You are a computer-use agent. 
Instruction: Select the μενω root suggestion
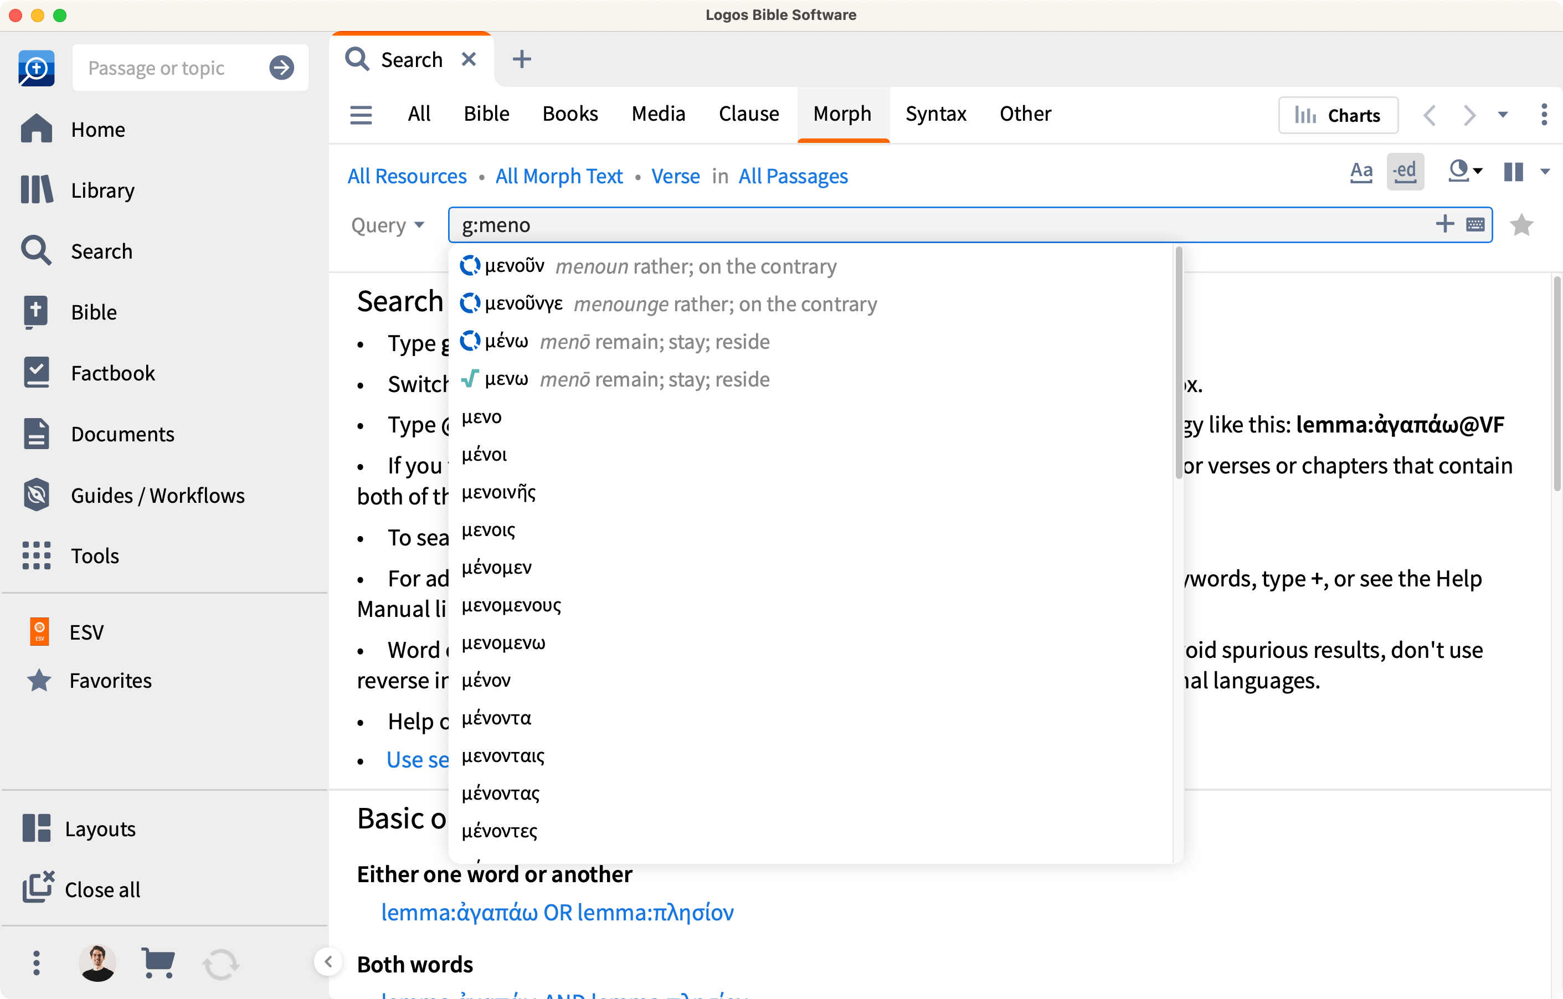810,379
